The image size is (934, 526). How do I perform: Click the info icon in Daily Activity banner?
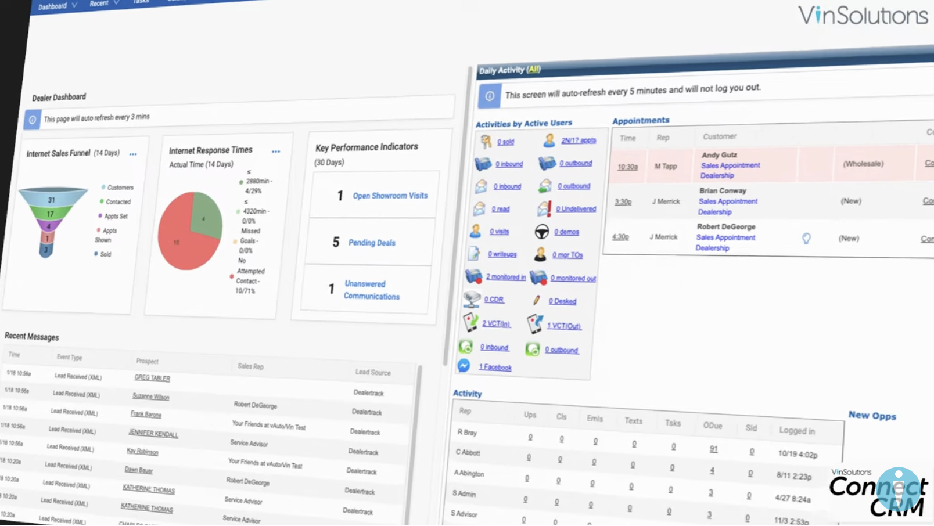click(490, 96)
